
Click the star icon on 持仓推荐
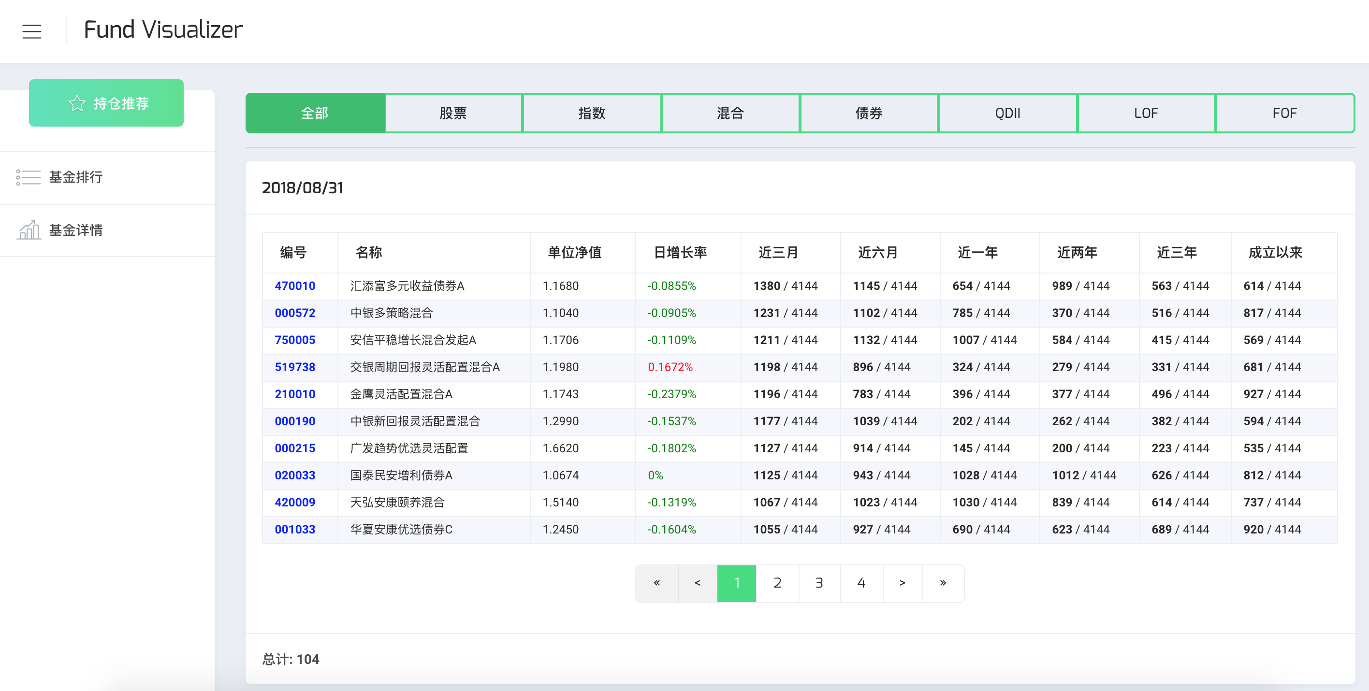(x=77, y=103)
